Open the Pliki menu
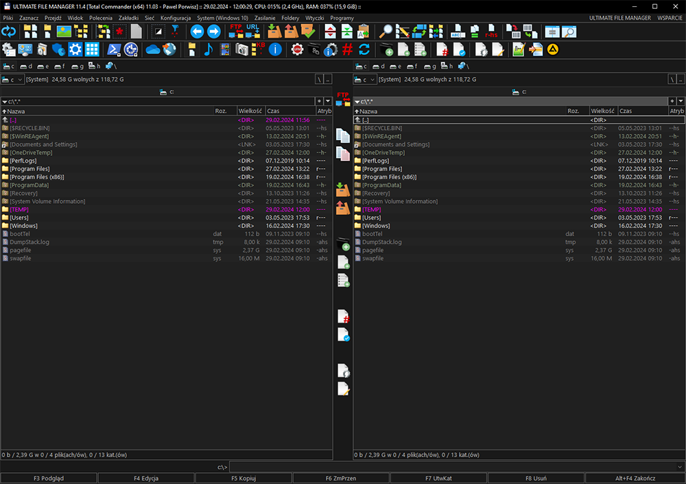The height and width of the screenshot is (484, 686). [8, 18]
